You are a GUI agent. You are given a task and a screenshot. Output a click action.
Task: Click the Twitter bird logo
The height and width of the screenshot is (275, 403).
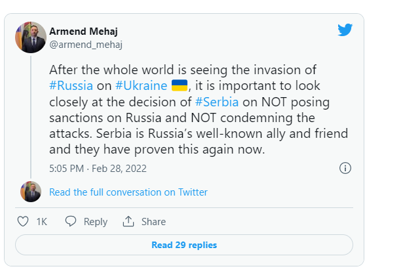click(x=345, y=30)
